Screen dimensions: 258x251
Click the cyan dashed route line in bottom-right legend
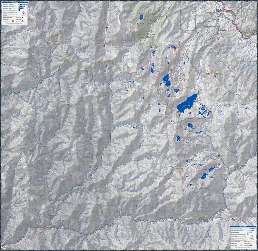click(x=244, y=235)
